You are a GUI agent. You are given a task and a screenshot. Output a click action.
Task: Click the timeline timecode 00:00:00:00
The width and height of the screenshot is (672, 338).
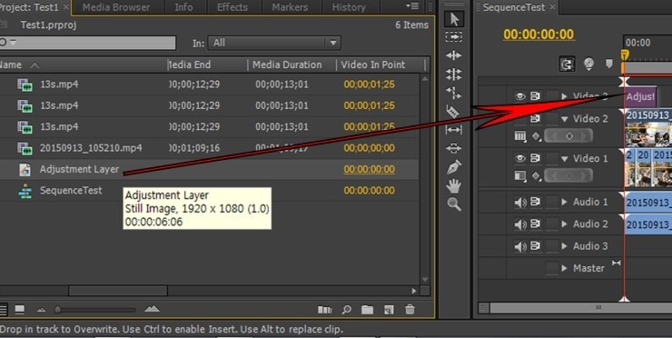(x=539, y=35)
